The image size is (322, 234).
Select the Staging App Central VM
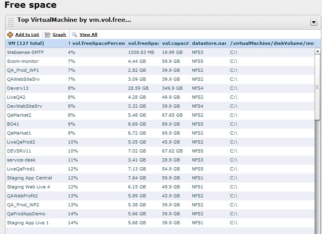pyautogui.click(x=29, y=178)
